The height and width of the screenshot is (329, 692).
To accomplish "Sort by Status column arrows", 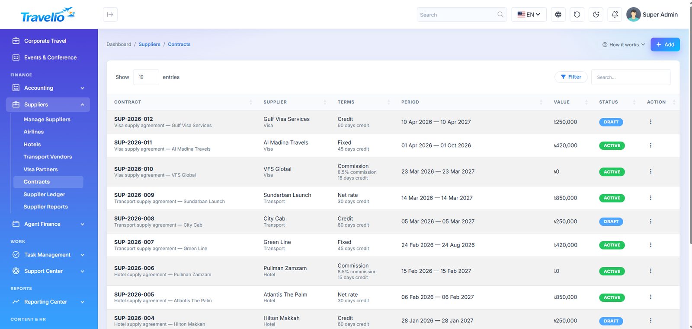I will 634,102.
